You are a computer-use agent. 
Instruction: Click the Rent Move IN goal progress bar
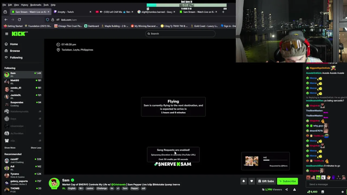[x=187, y=5]
